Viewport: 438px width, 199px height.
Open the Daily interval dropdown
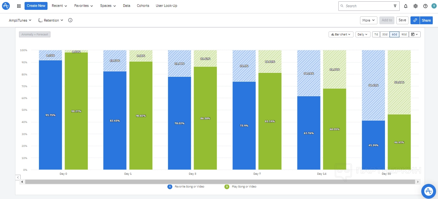click(x=363, y=34)
